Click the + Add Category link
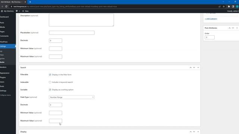 coord(211,19)
